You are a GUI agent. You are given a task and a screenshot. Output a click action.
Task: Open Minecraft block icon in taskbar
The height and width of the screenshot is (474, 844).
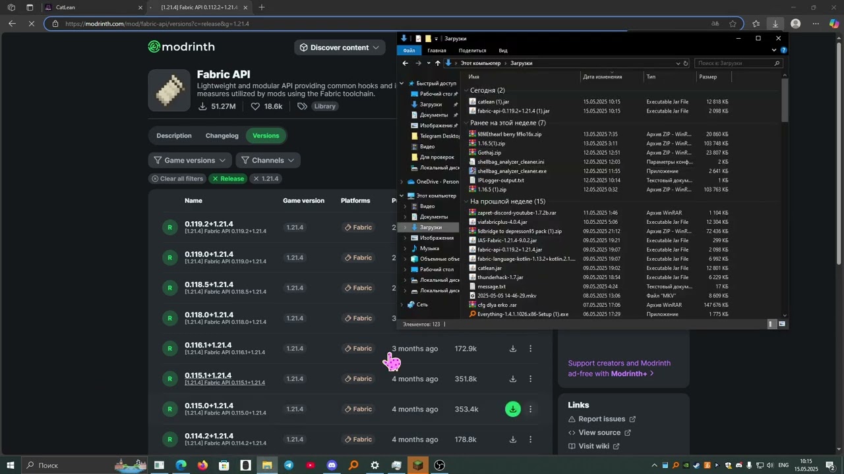[x=418, y=465]
